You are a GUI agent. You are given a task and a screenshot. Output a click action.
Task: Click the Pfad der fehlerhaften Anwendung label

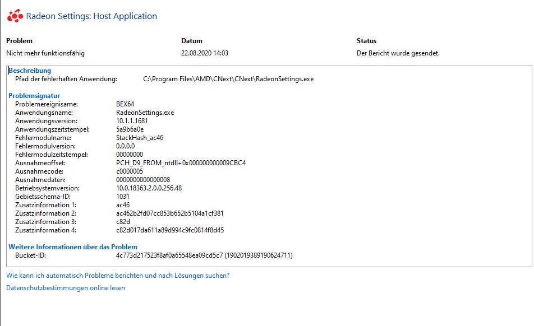tap(66, 79)
